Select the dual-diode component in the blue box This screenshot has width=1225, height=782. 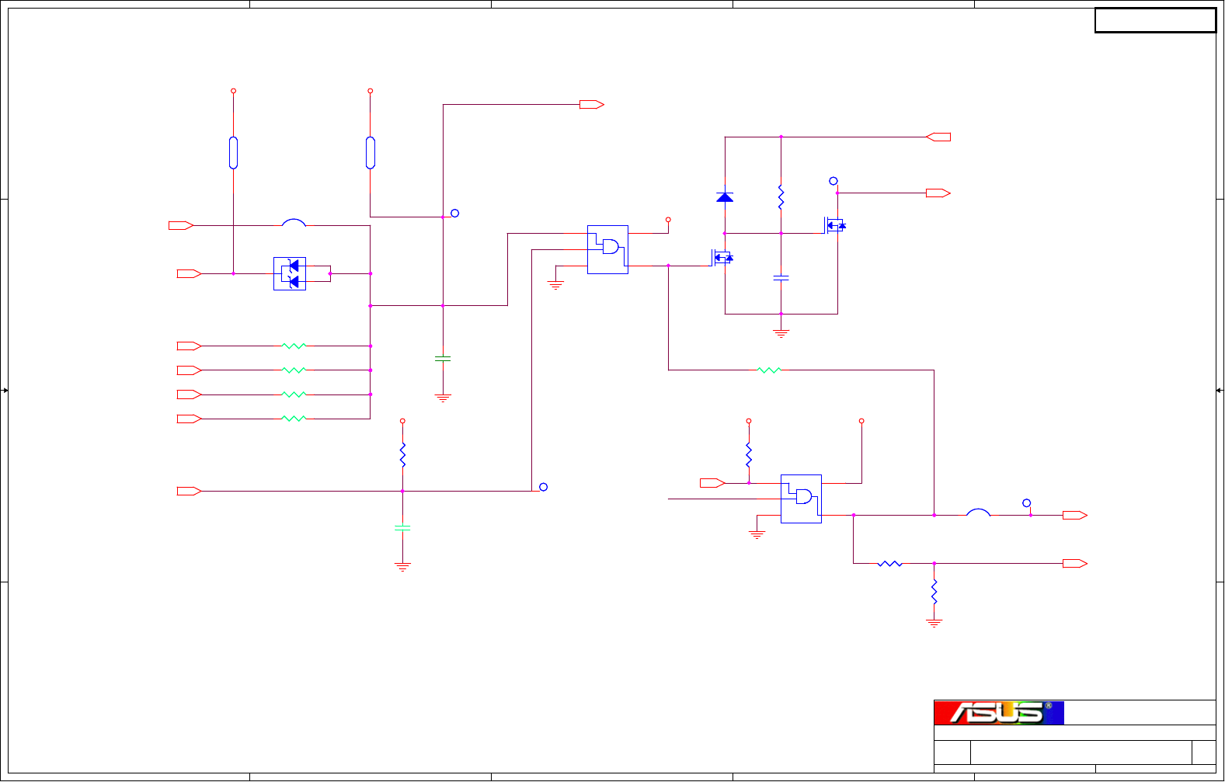click(x=290, y=274)
